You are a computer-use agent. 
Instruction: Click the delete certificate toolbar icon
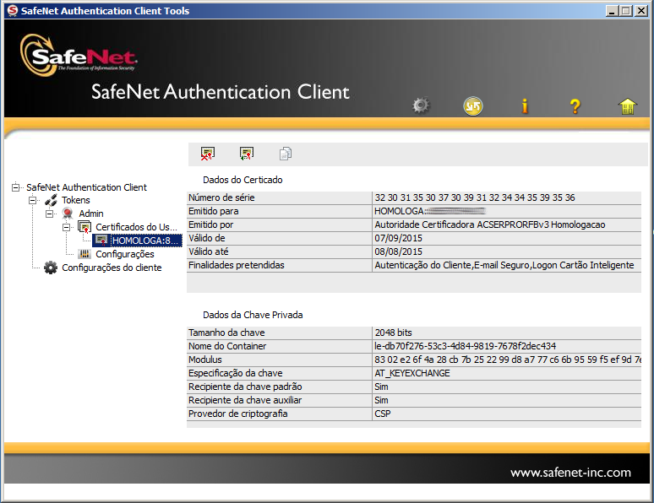pyautogui.click(x=207, y=154)
